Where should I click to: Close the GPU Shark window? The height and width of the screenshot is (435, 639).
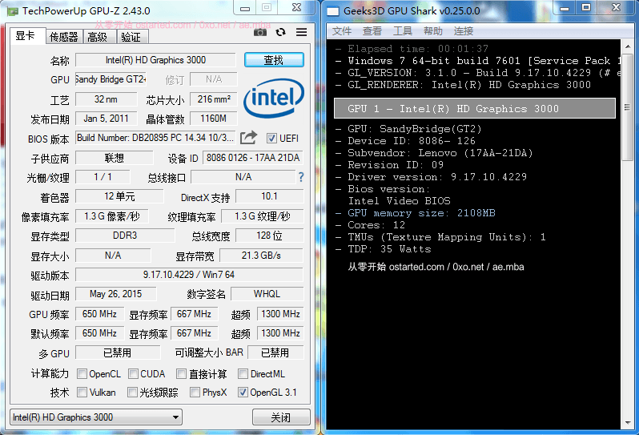(x=617, y=7)
